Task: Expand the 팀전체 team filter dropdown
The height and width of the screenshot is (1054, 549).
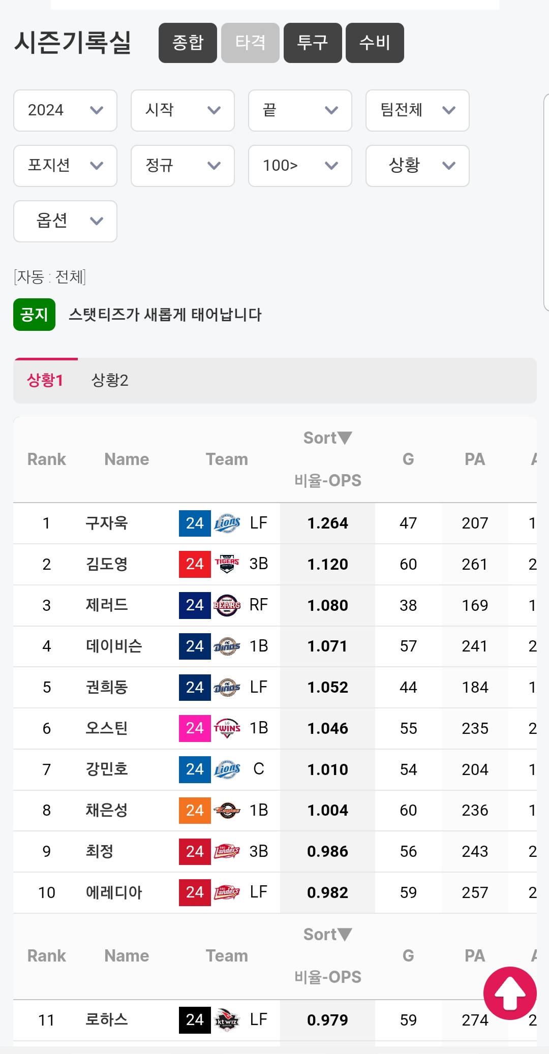Action: (417, 110)
